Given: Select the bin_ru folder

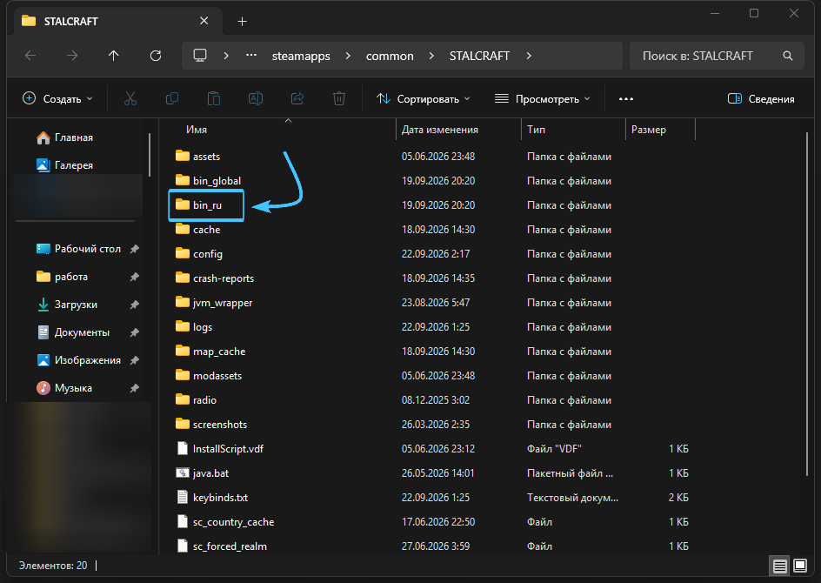Looking at the screenshot, I should click(x=206, y=205).
